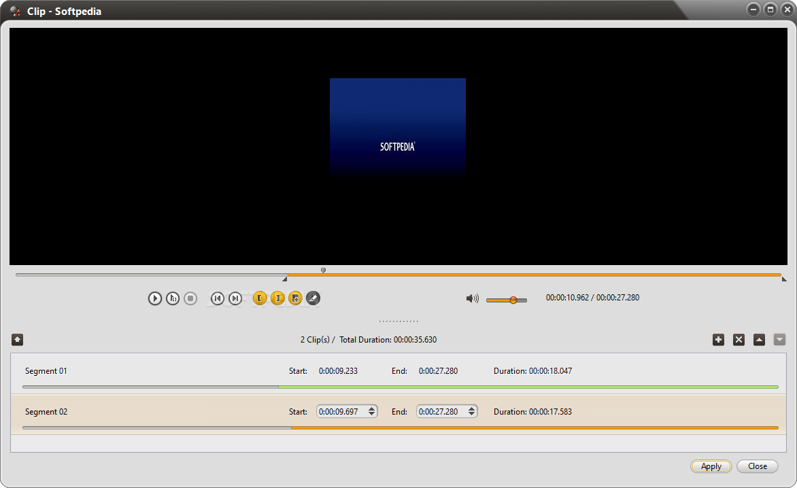
Task: Click the orange section of the seek bar
Action: pyautogui.click(x=534, y=275)
